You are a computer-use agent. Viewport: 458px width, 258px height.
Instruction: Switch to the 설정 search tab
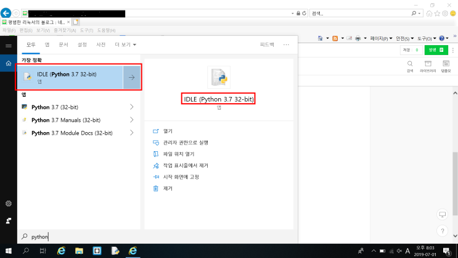pos(82,45)
